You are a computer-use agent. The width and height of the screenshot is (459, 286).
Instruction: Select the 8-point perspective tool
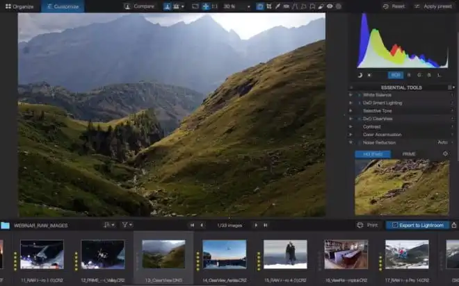coord(312,6)
